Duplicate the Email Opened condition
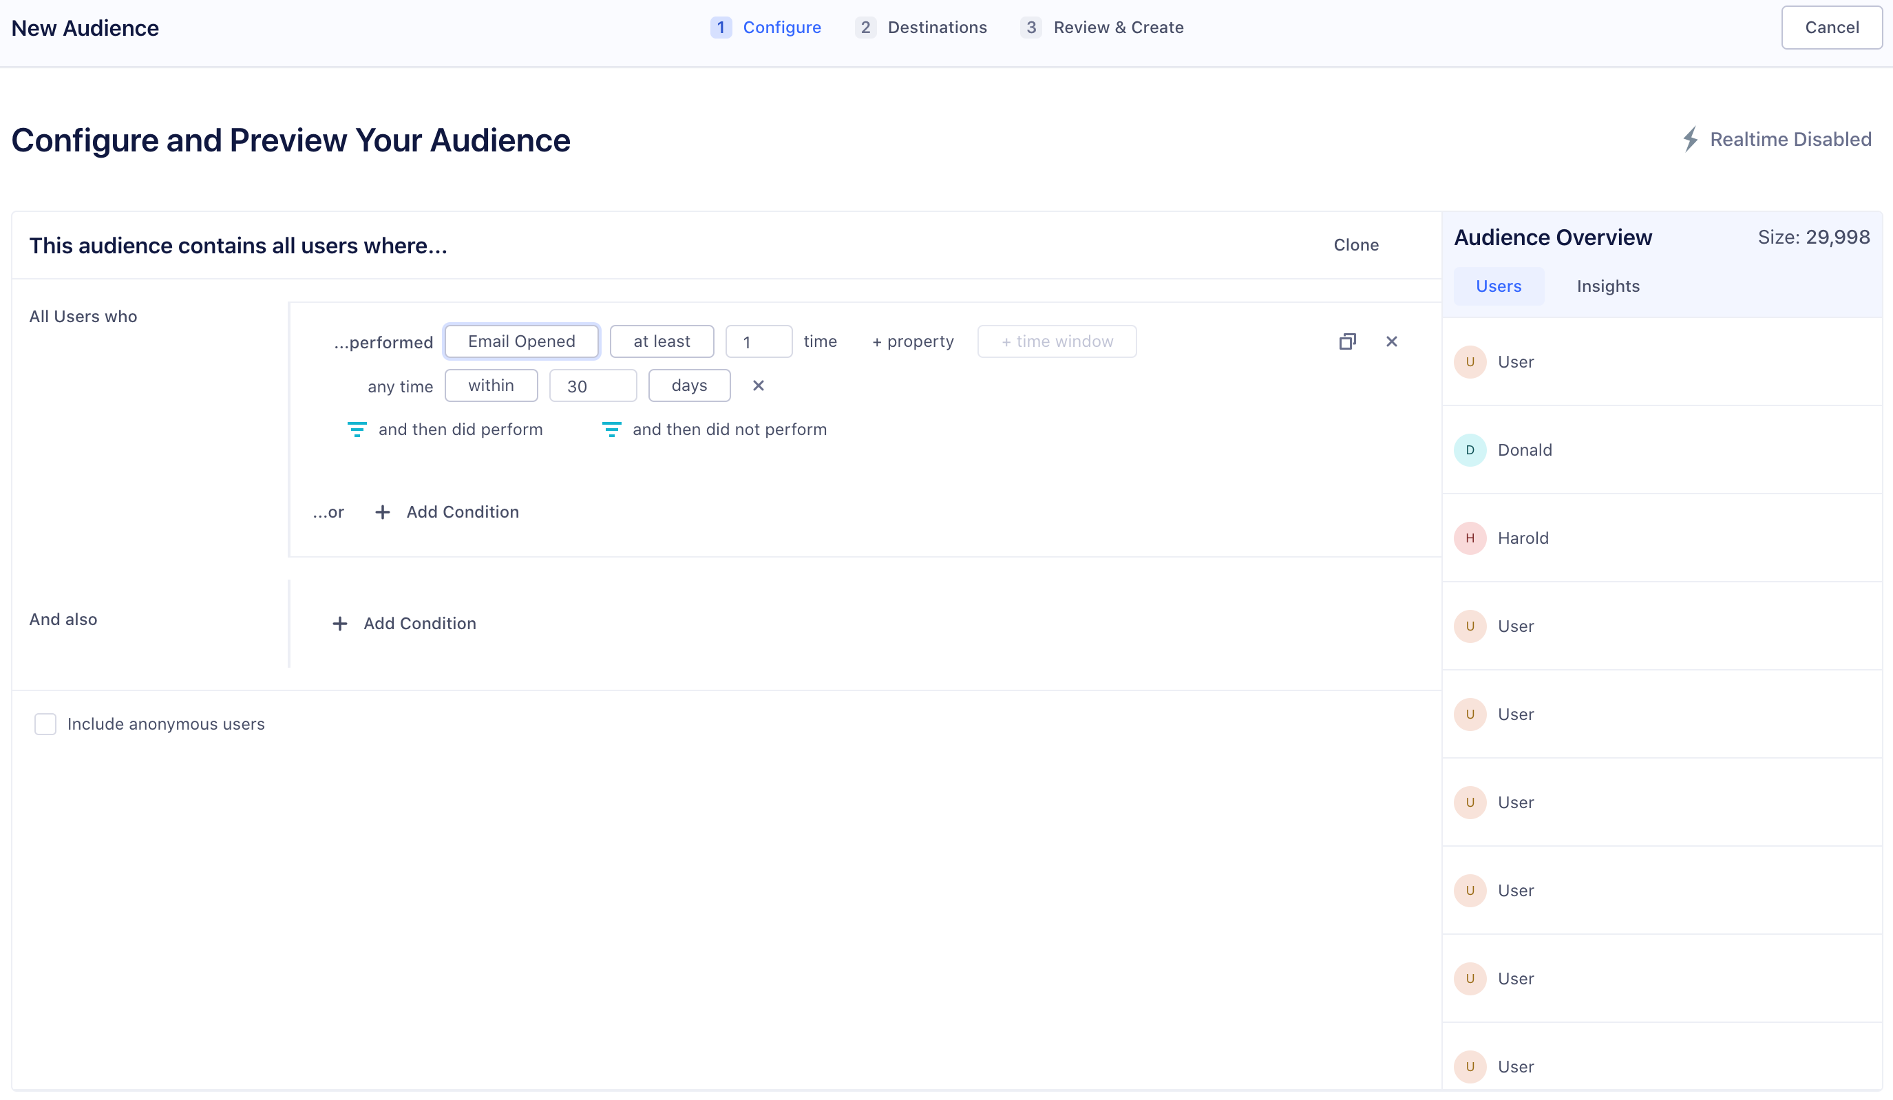Viewport: 1893px width, 1100px height. point(1347,341)
